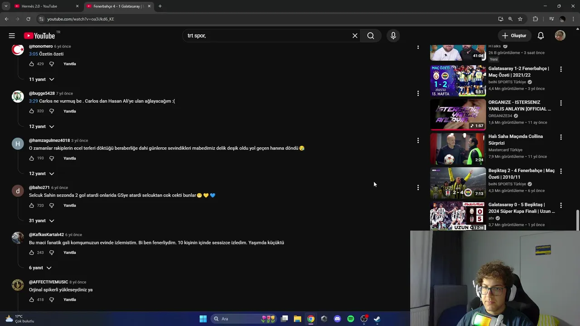Like the comment by @KafkasKartalı42
Screen dimensions: 580x326
32,252
